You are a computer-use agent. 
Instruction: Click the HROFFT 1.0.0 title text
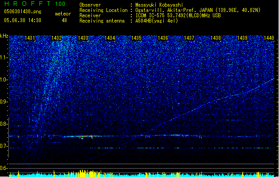coord(35,4)
